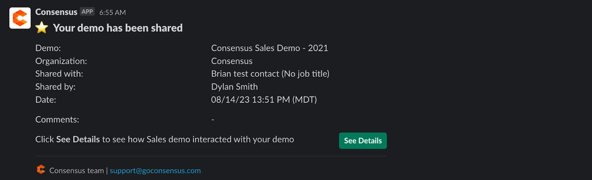This screenshot has height=180, width=592.
Task: Click the star emoji in the heading
Action: coord(42,28)
